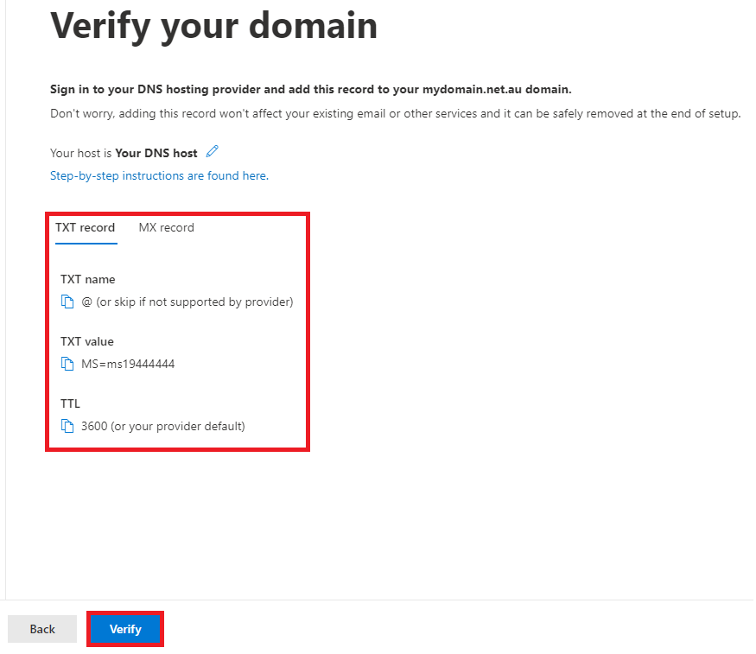Select the 3600 provider default text
This screenshot has width=756, height=654.
[x=163, y=426]
